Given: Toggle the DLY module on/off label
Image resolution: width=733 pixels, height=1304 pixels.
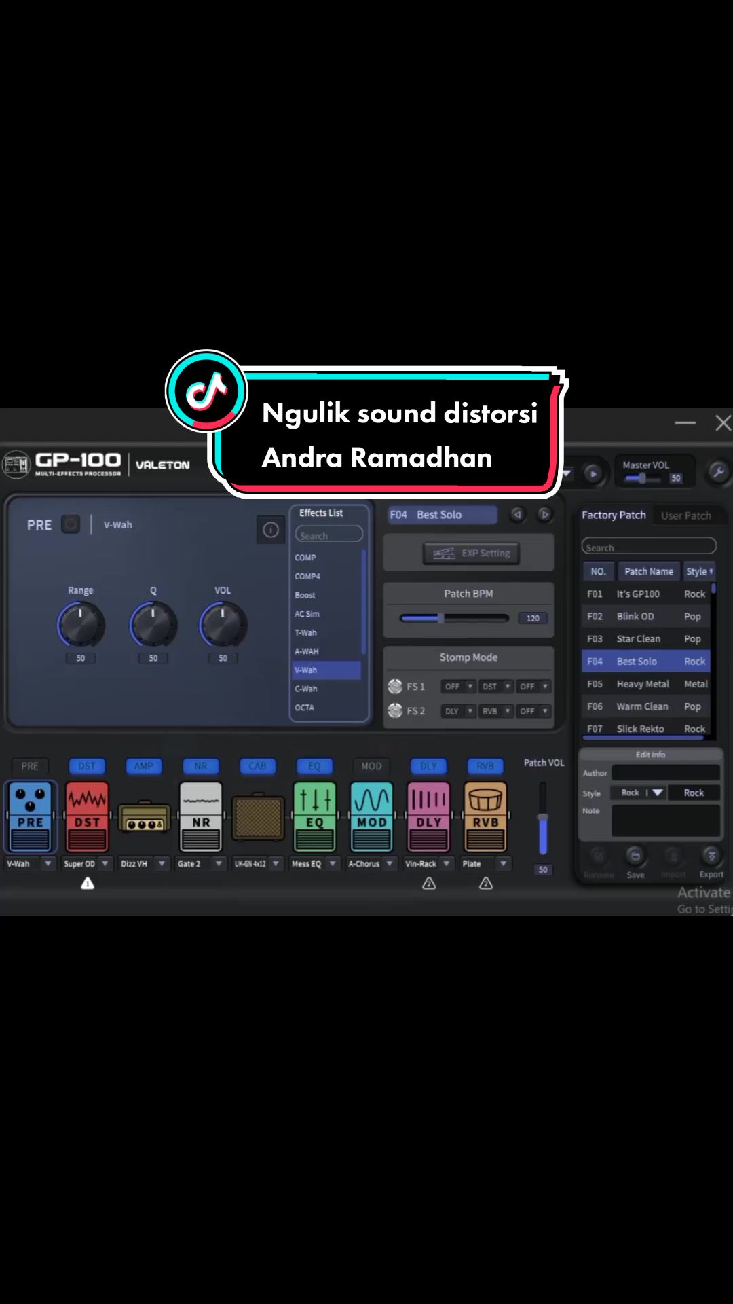Looking at the screenshot, I should 428,766.
